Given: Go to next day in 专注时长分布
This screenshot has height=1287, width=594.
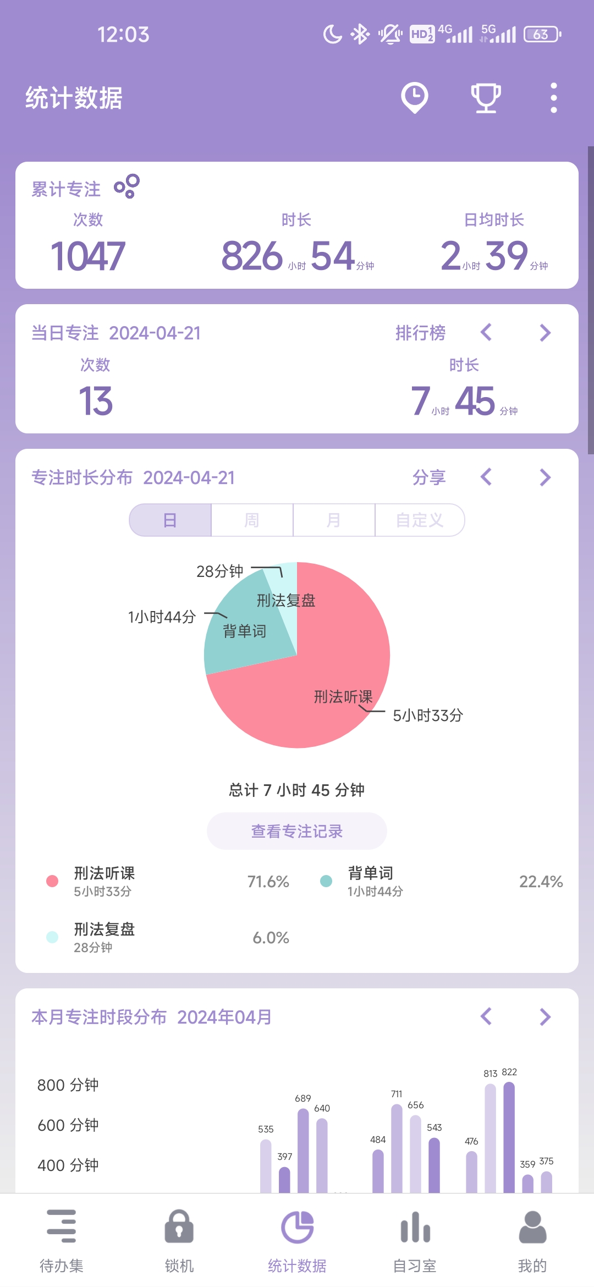Looking at the screenshot, I should tap(545, 477).
